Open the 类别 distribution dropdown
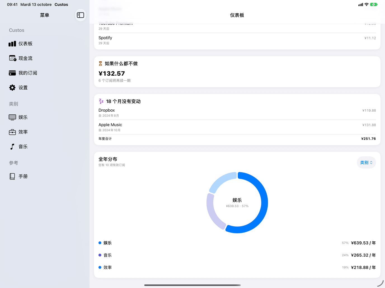The height and width of the screenshot is (288, 385). pos(366,162)
